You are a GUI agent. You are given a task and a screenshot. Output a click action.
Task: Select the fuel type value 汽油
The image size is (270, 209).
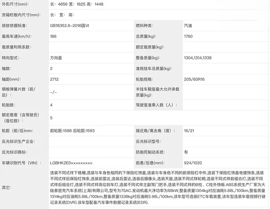click(x=189, y=26)
